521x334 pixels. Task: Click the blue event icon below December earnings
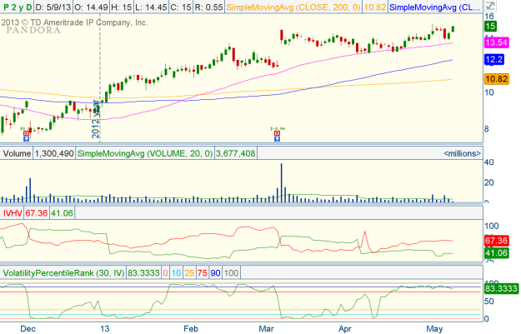[26, 138]
